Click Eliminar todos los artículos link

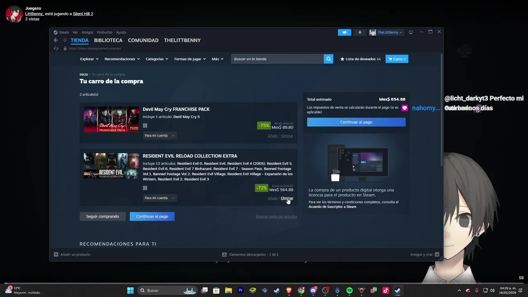(x=276, y=217)
